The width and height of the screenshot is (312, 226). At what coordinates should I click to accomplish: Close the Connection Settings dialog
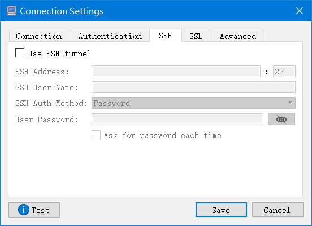click(x=299, y=11)
